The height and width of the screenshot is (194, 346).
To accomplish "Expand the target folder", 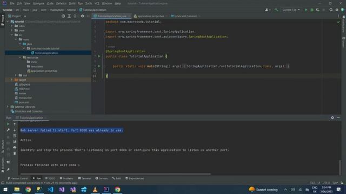I will tap(12, 80).
